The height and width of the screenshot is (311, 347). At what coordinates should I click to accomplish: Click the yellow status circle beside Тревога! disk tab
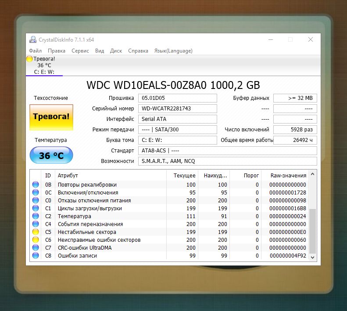click(29, 59)
